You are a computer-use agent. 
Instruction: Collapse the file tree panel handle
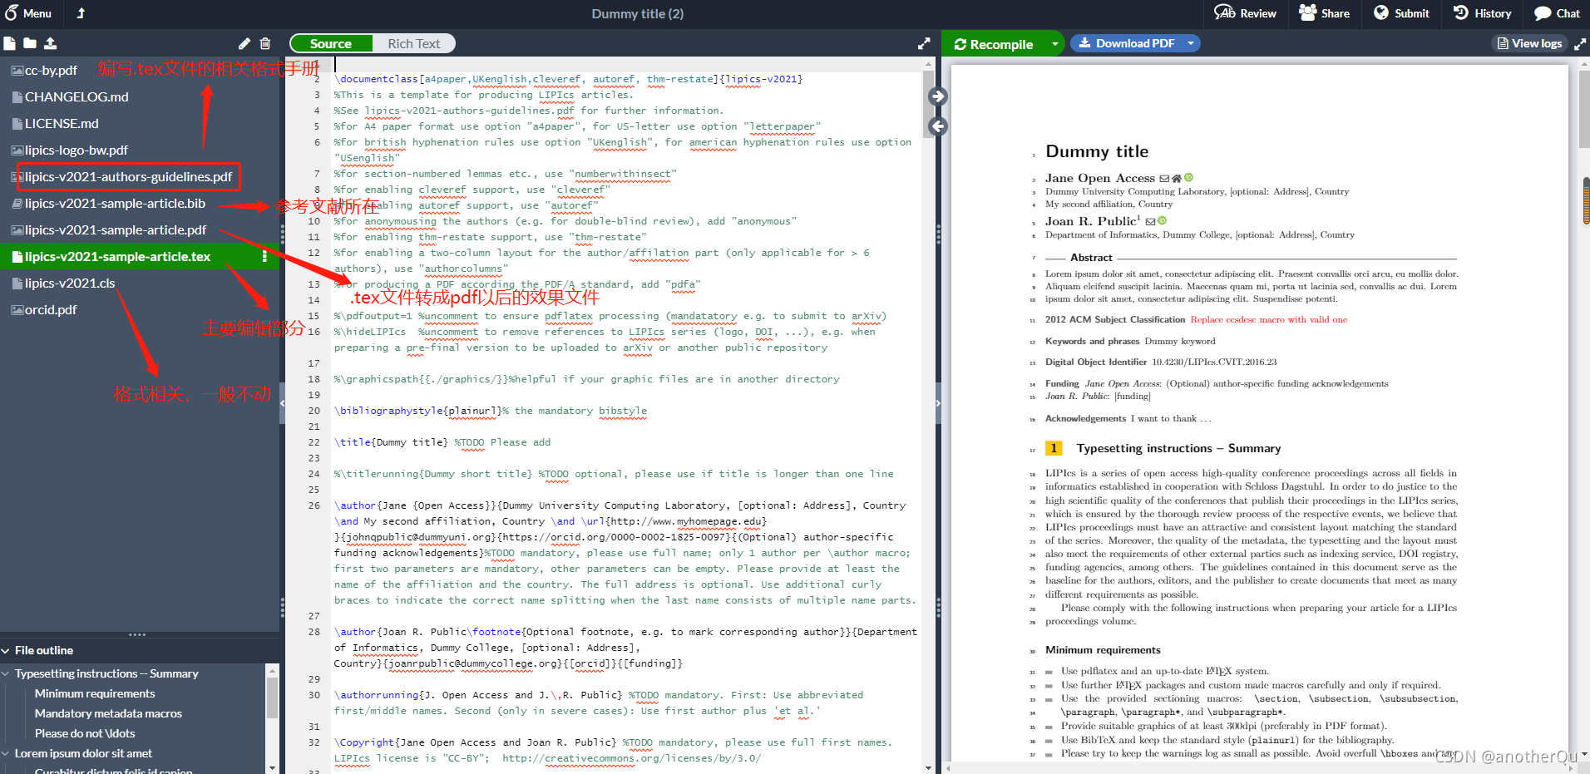tap(283, 402)
